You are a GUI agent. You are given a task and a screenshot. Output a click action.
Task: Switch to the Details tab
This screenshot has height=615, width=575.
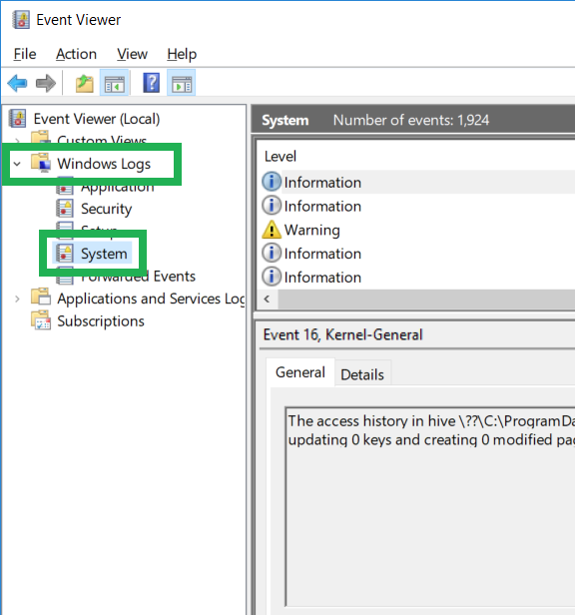(362, 374)
